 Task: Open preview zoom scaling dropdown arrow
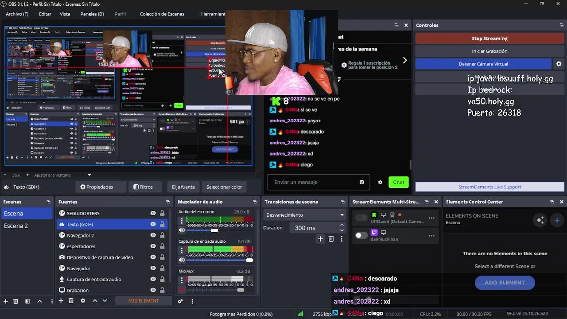(x=89, y=175)
